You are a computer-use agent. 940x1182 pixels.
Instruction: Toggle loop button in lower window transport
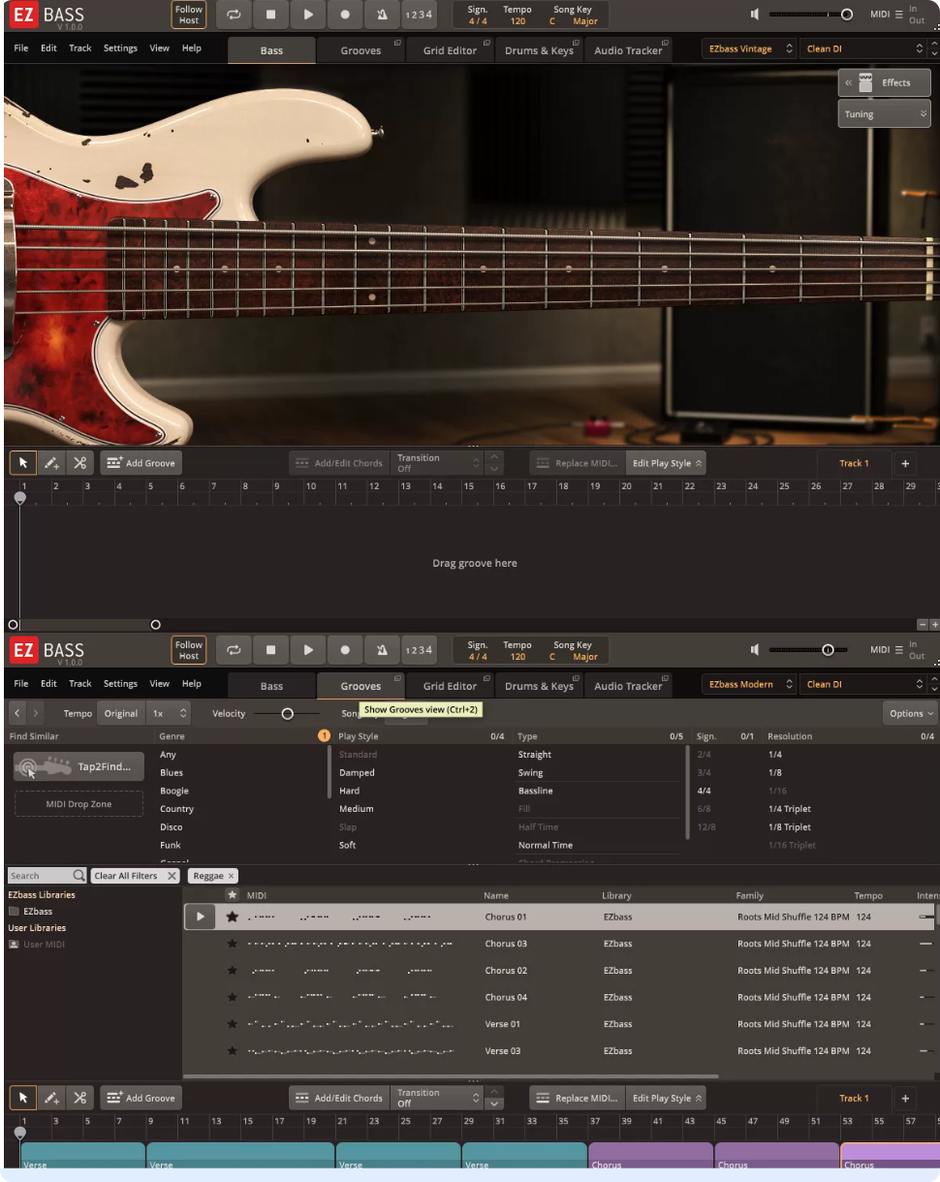[x=234, y=650]
